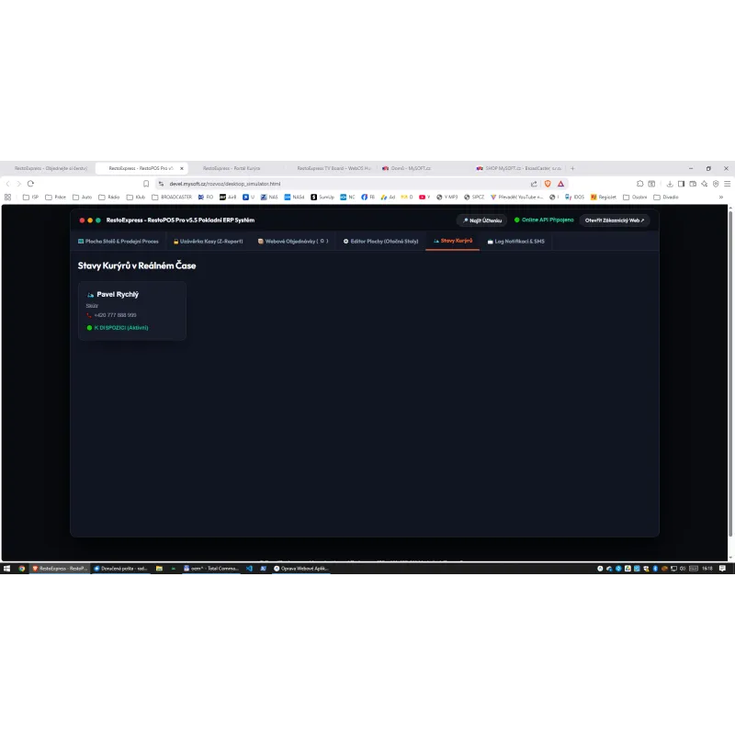Viewport: 735px width, 735px height.
Task: Click the Online API Připojeno status
Action: [x=544, y=220]
